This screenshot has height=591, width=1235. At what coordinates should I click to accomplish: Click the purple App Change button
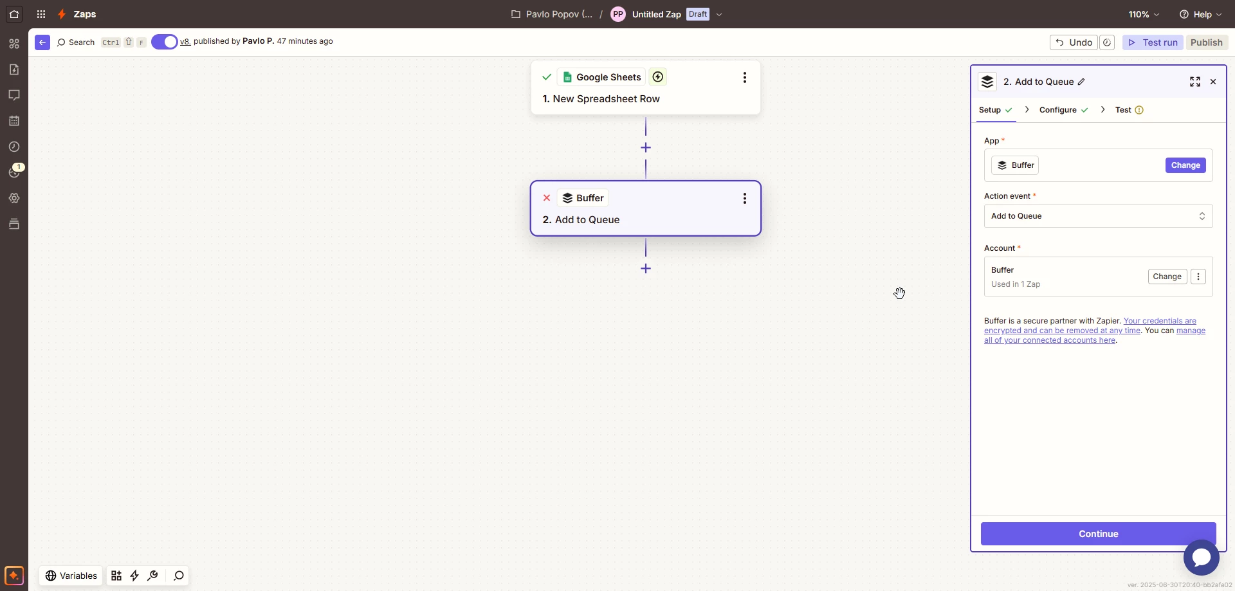1185,165
